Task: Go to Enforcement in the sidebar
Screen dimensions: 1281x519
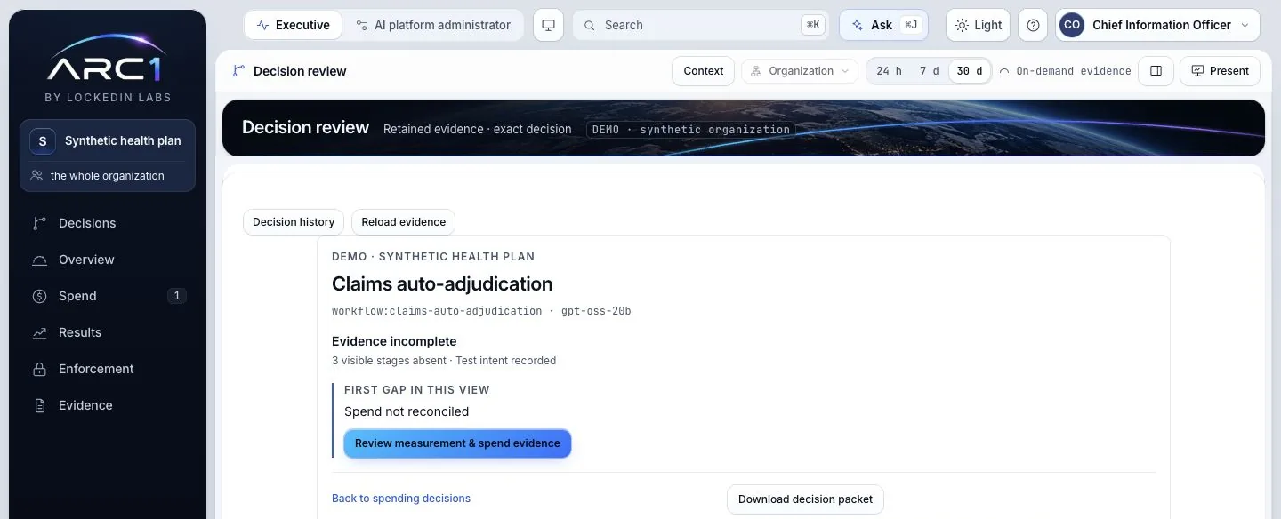Action: tap(108, 369)
